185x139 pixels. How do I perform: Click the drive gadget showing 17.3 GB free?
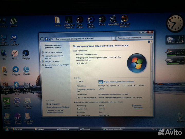[175, 61]
